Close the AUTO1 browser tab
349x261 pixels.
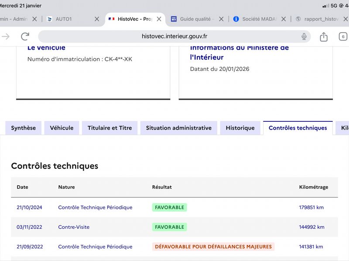click(97, 19)
